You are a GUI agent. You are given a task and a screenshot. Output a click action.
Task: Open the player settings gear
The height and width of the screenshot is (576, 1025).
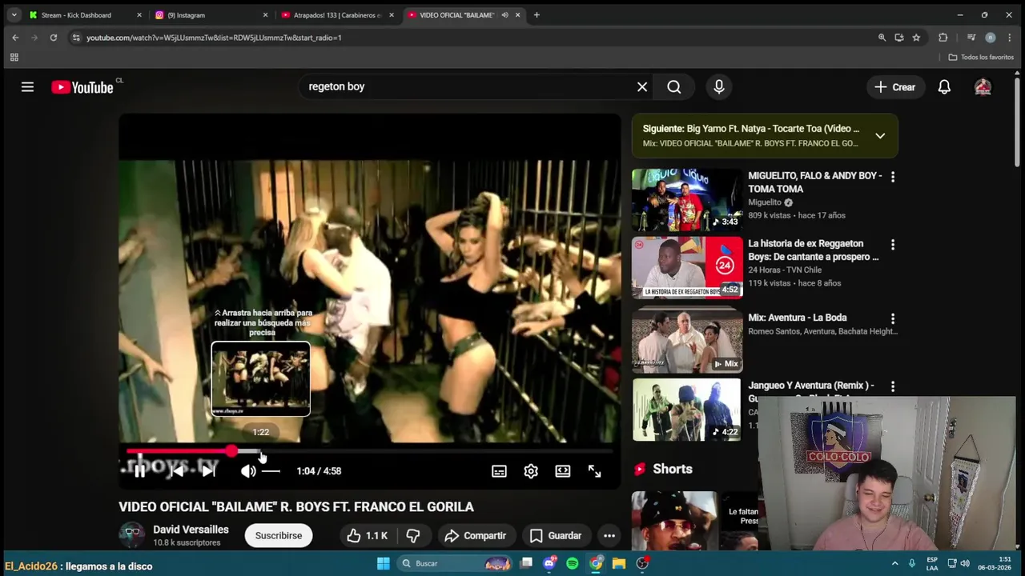531,471
